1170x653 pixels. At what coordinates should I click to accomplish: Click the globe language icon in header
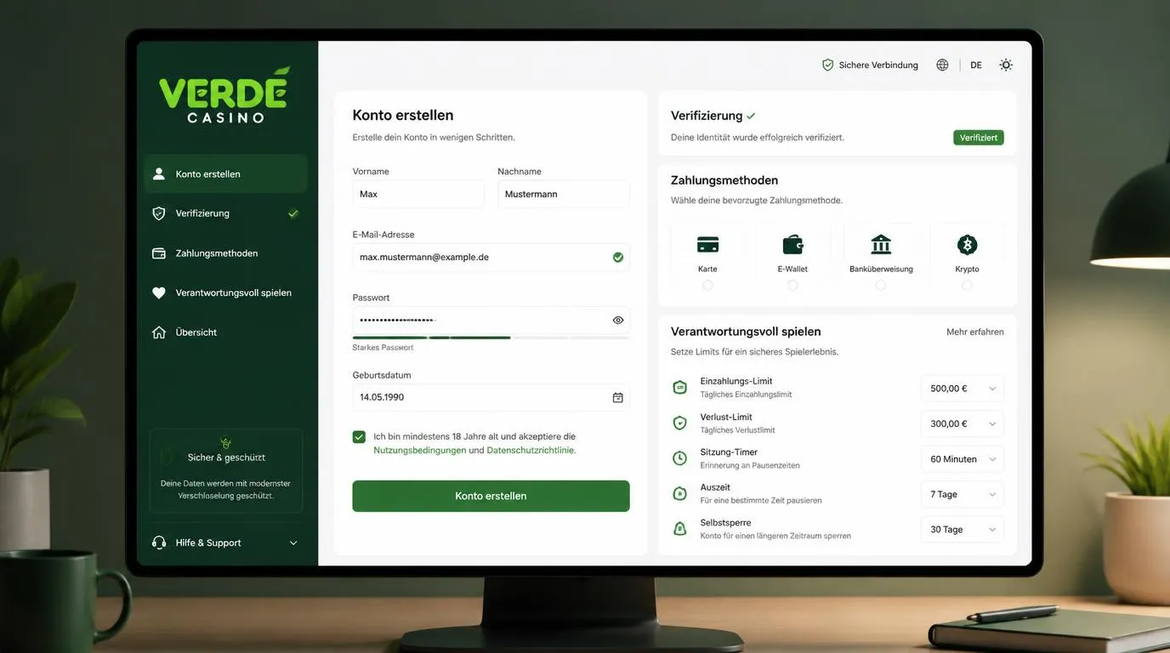942,65
